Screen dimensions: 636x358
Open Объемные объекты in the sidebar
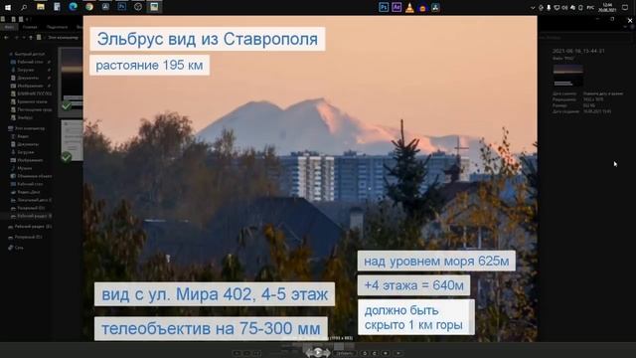pos(34,176)
